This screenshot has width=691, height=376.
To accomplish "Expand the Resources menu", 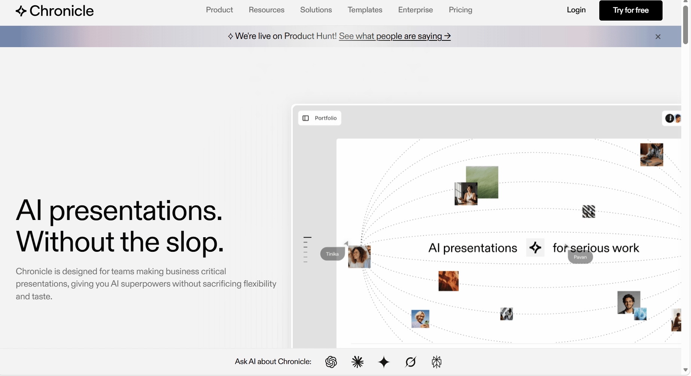I will 267,10.
